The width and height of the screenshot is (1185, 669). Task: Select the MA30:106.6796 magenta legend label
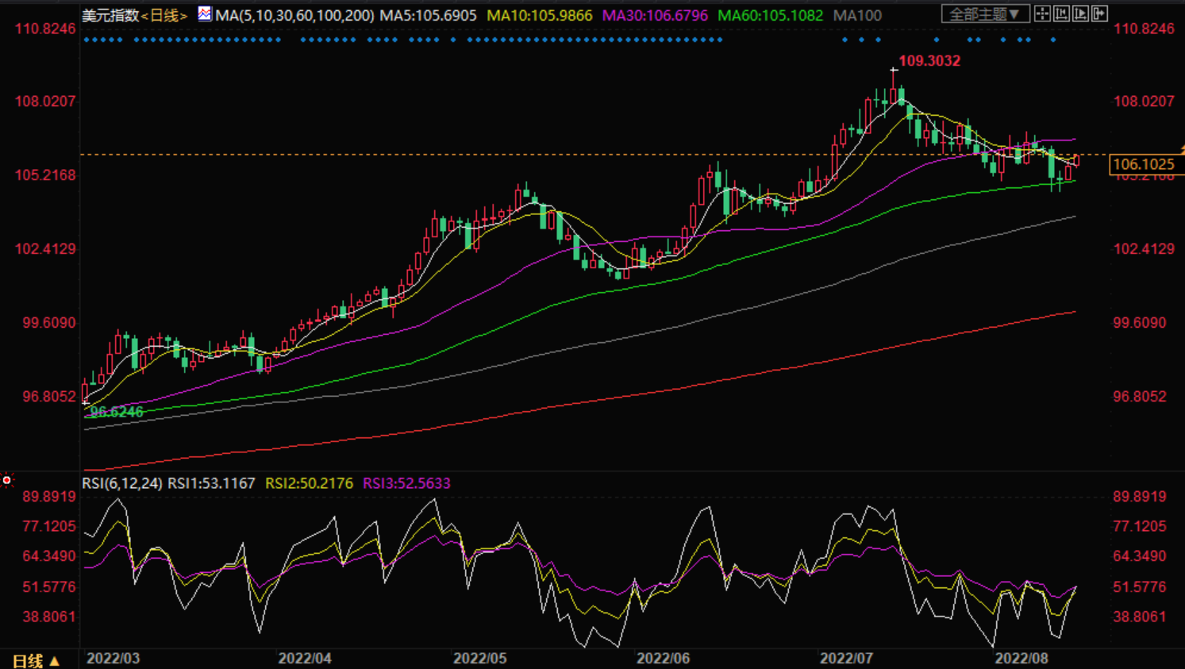[x=655, y=15]
